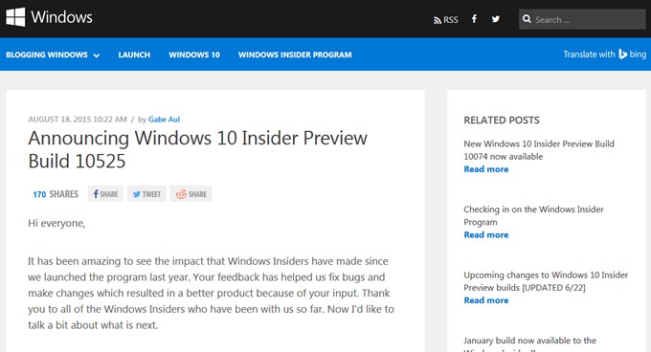Viewport: 651px width, 352px height.
Task: Click Translate with Bing
Action: (604, 55)
